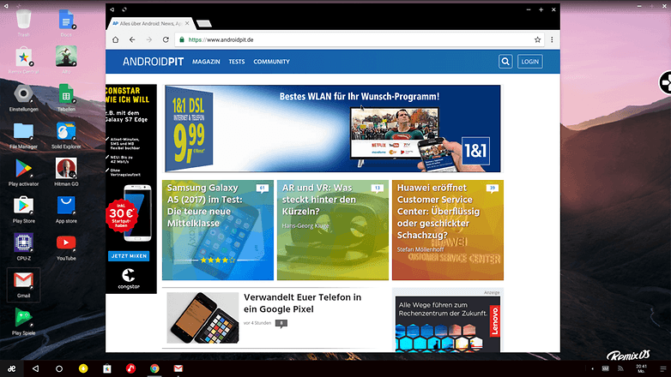
Task: Open notification panel at taskbar right end
Action: pos(663,369)
